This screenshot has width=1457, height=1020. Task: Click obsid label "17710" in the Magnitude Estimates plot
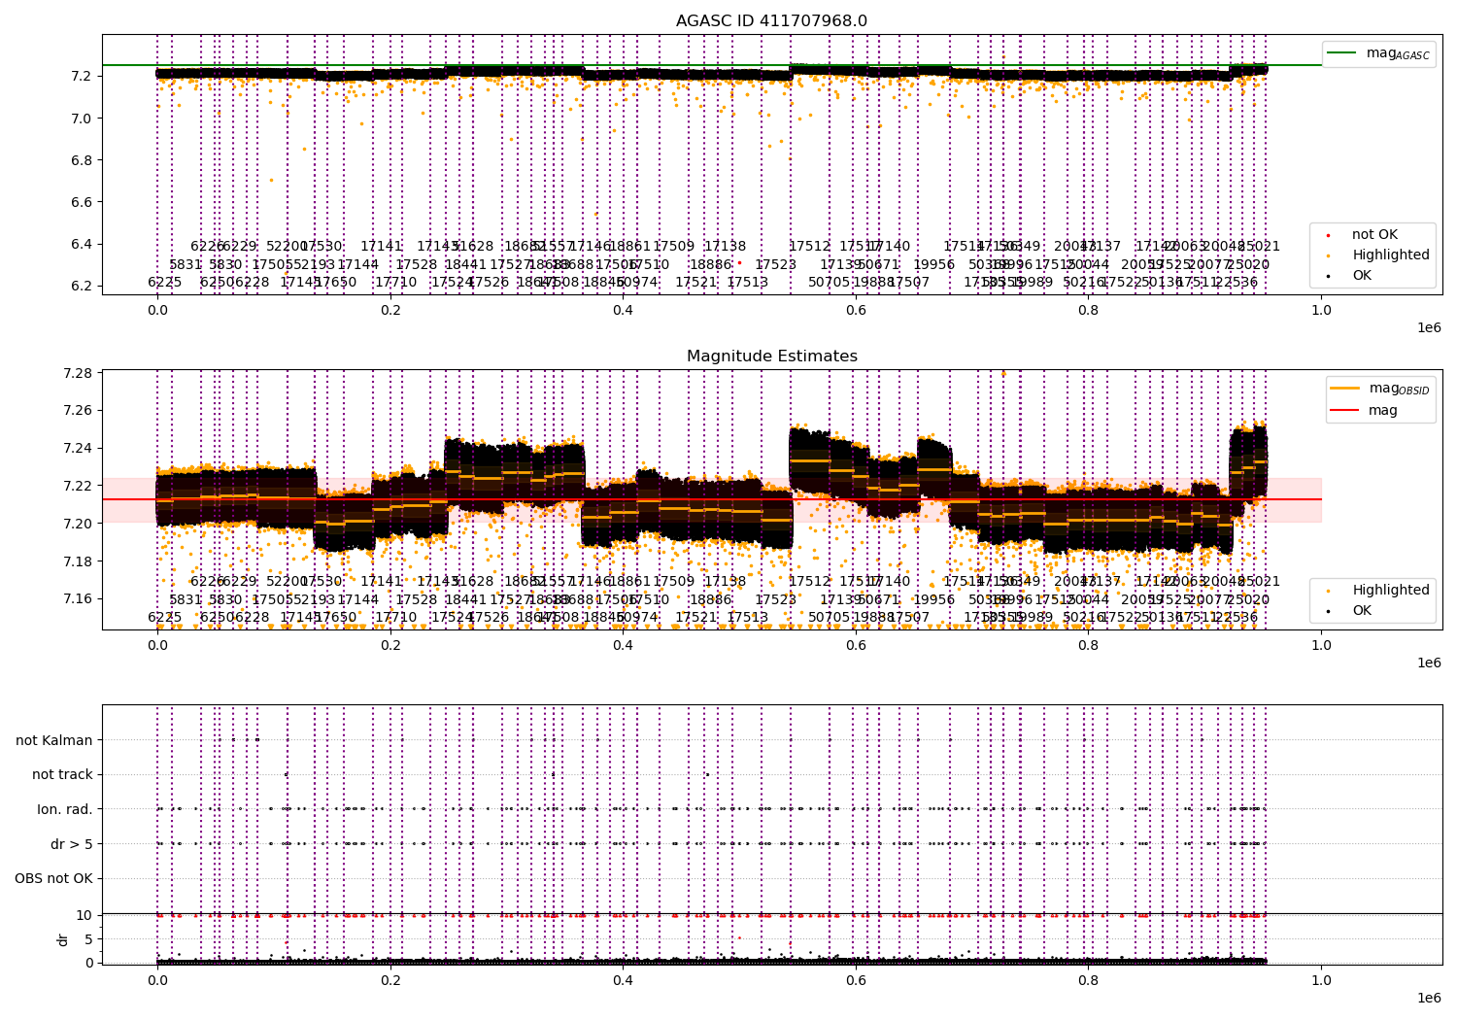point(396,618)
